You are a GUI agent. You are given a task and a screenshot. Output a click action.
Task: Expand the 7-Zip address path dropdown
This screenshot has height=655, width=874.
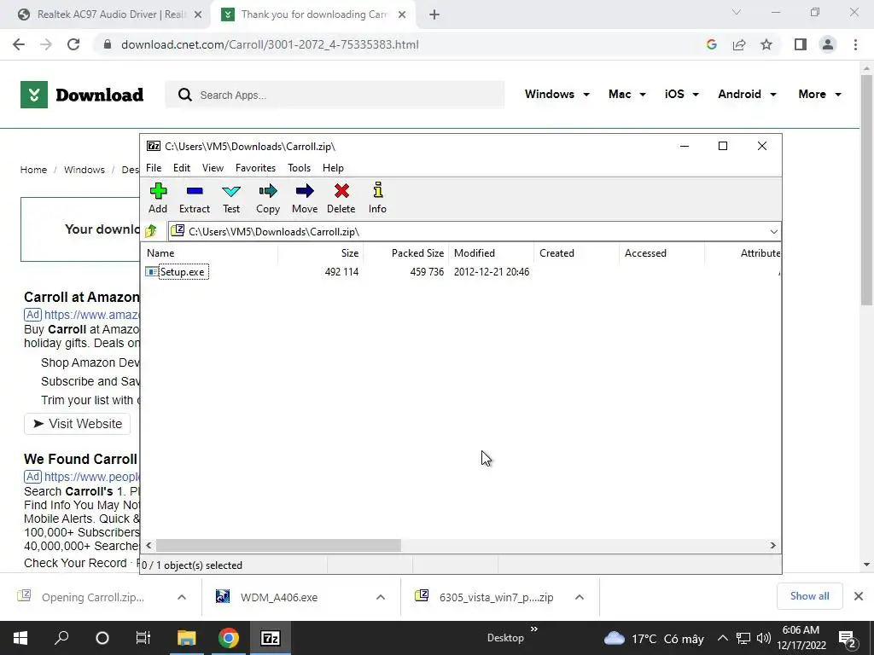[x=773, y=232]
